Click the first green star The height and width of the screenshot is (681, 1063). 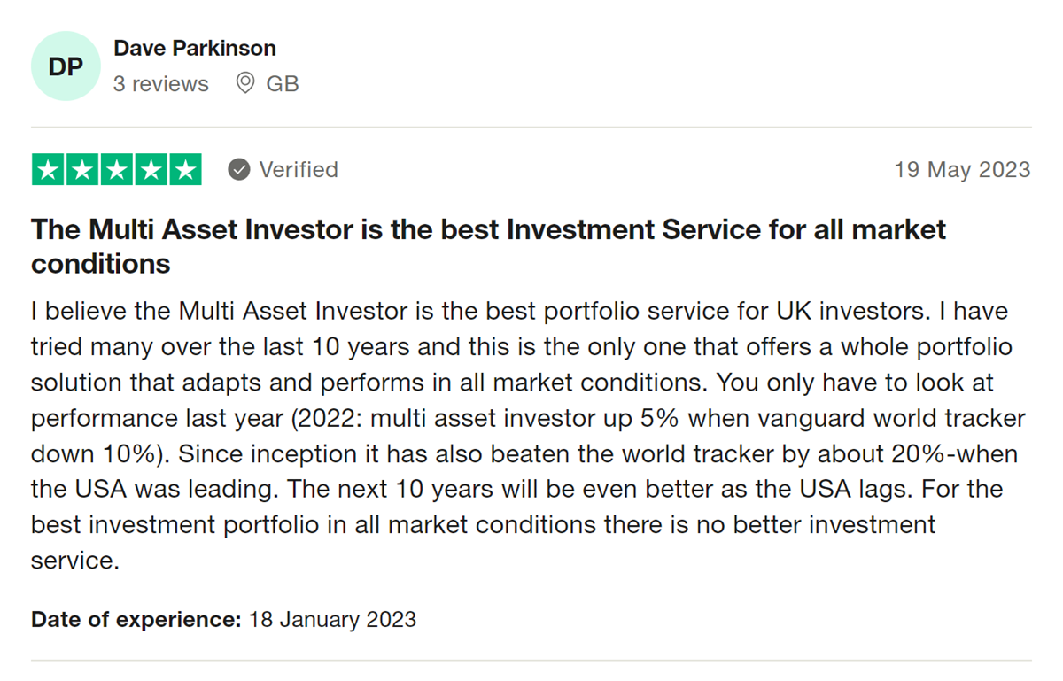pos(49,169)
